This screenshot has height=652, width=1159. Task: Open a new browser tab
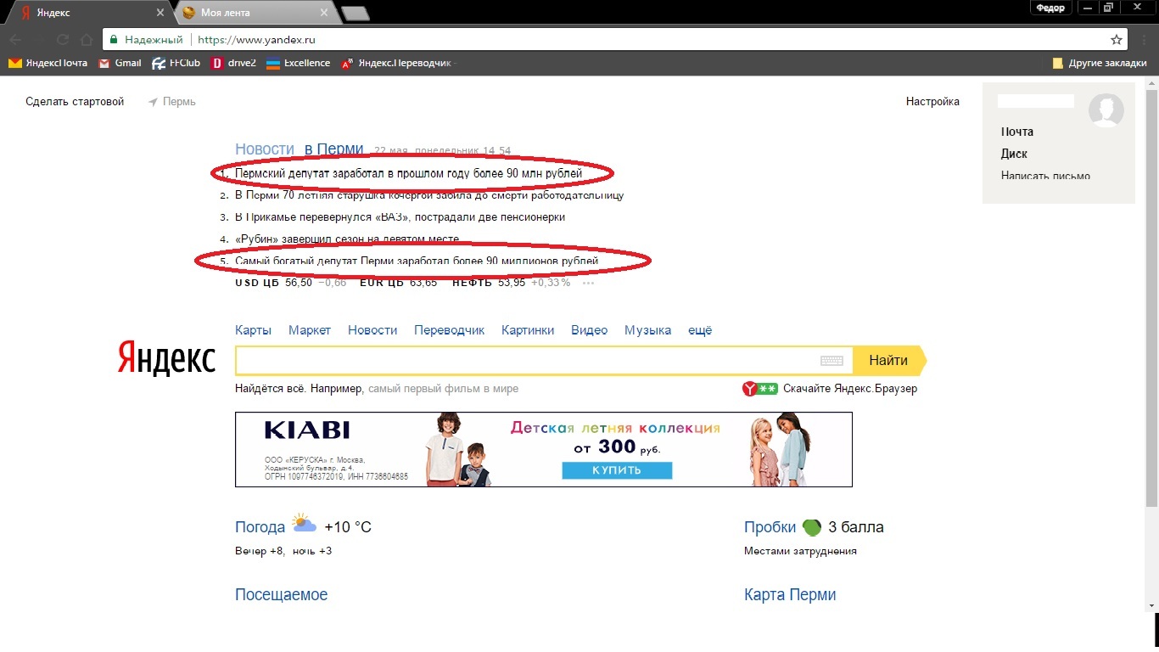click(355, 13)
